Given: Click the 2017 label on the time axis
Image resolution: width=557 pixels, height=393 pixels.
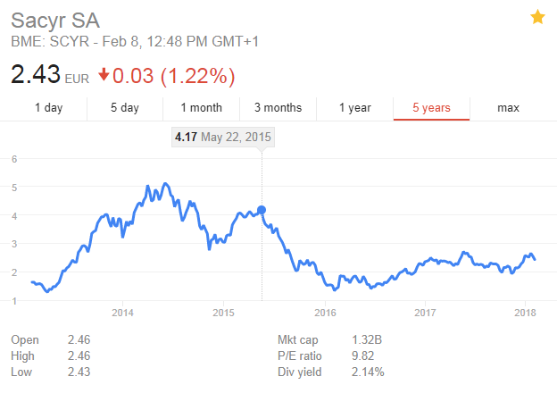Looking at the screenshot, I should pos(425,313).
